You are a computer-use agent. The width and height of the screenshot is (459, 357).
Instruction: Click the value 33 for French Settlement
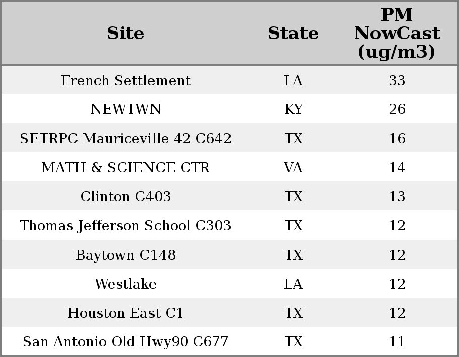pos(397,80)
